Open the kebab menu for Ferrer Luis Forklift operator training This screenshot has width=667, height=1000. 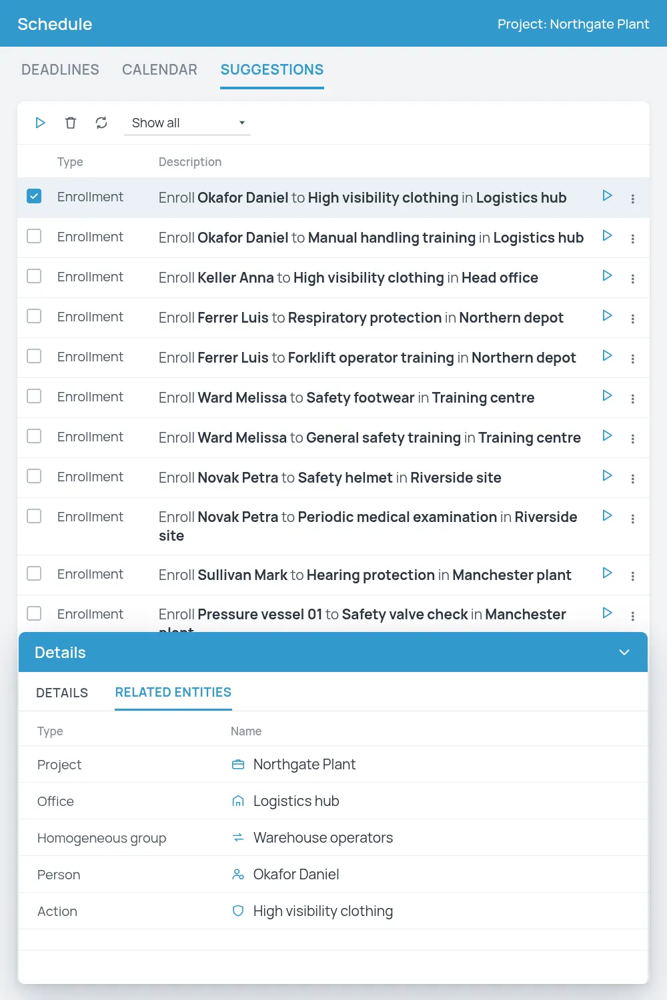632,359
